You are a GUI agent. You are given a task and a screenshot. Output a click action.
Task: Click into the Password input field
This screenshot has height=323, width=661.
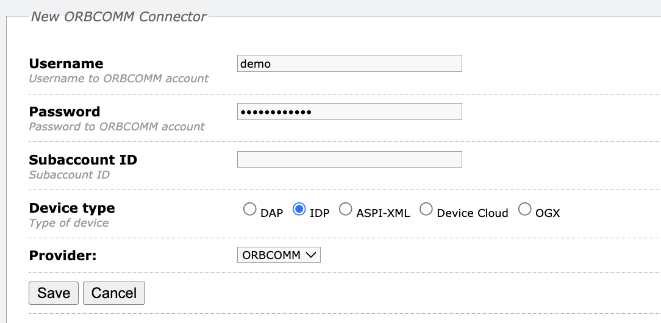click(349, 112)
